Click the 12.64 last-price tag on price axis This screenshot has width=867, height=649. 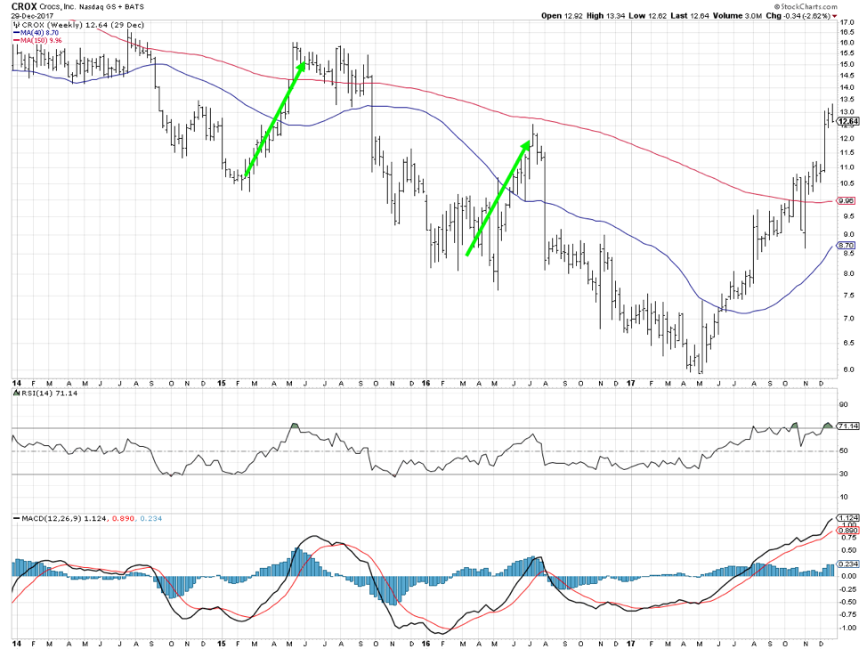(849, 122)
